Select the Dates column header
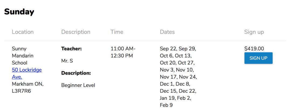 [x=167, y=32]
